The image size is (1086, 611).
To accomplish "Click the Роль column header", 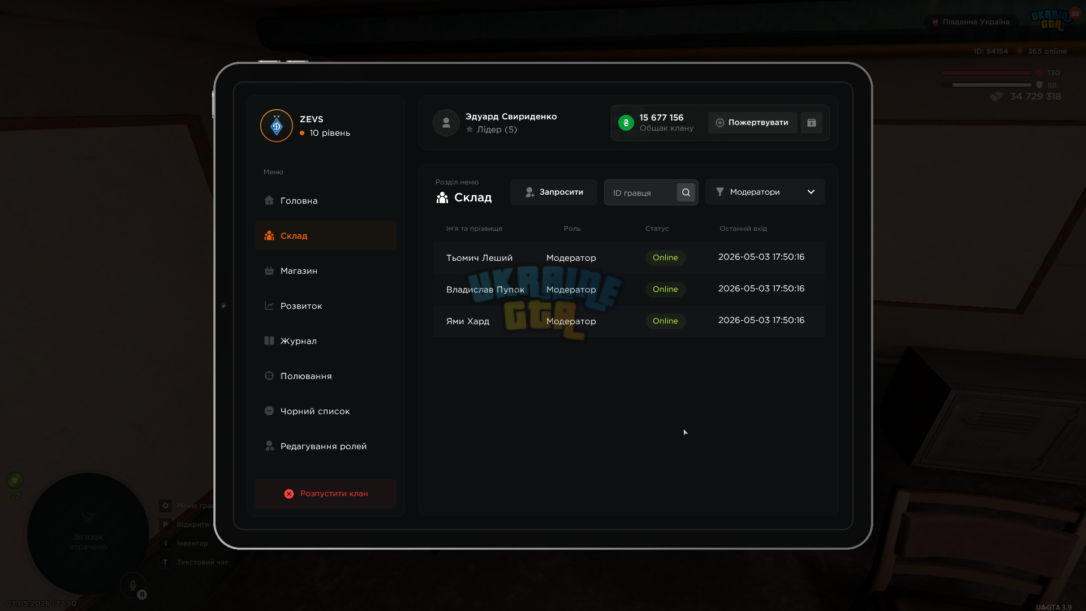I will coord(572,229).
